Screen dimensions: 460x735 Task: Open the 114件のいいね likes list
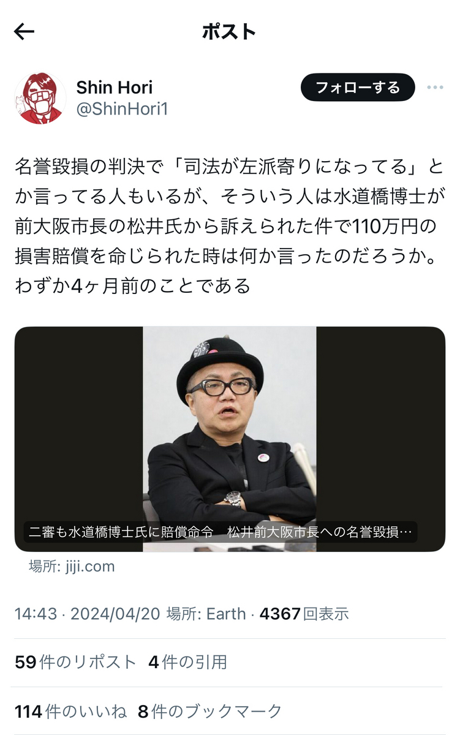click(x=70, y=711)
